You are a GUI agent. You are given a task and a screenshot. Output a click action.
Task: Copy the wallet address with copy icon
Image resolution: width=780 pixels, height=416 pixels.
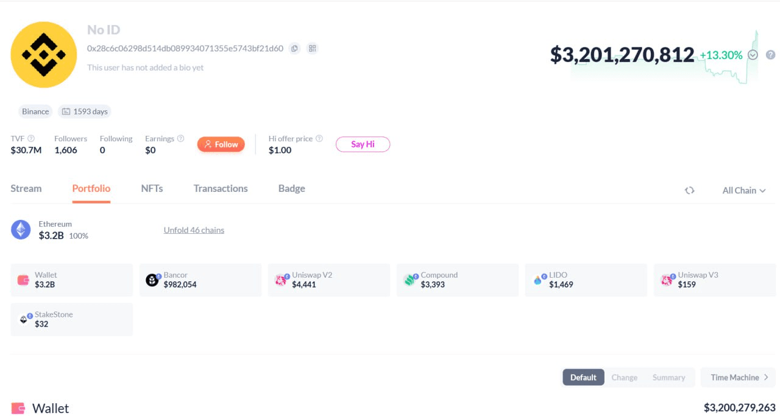click(x=294, y=48)
